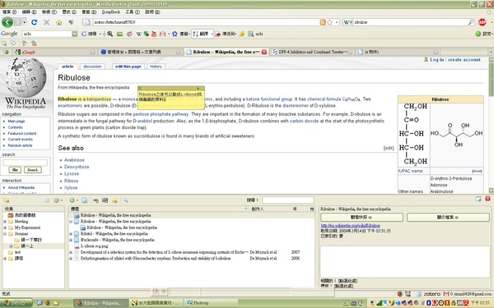Click the RSS feed icon in address bar
Viewport: 494px width, 308px height.
click(x=323, y=22)
